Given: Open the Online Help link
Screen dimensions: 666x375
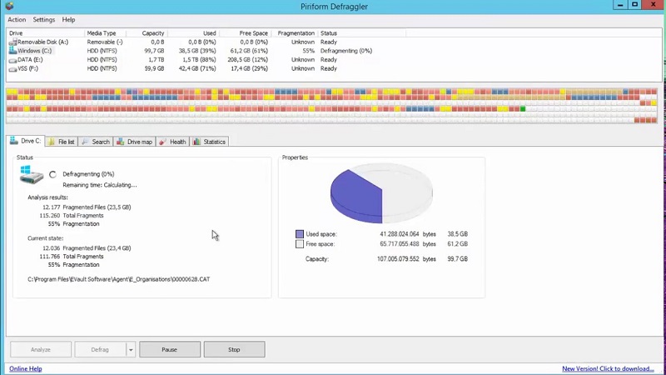Looking at the screenshot, I should coord(26,368).
